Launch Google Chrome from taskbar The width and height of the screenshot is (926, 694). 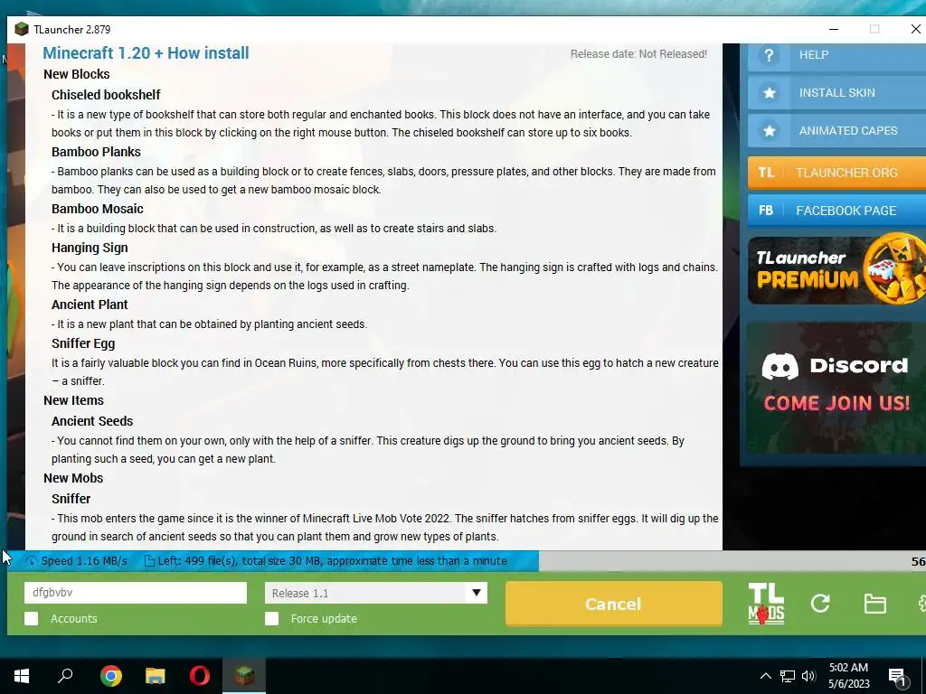110,675
